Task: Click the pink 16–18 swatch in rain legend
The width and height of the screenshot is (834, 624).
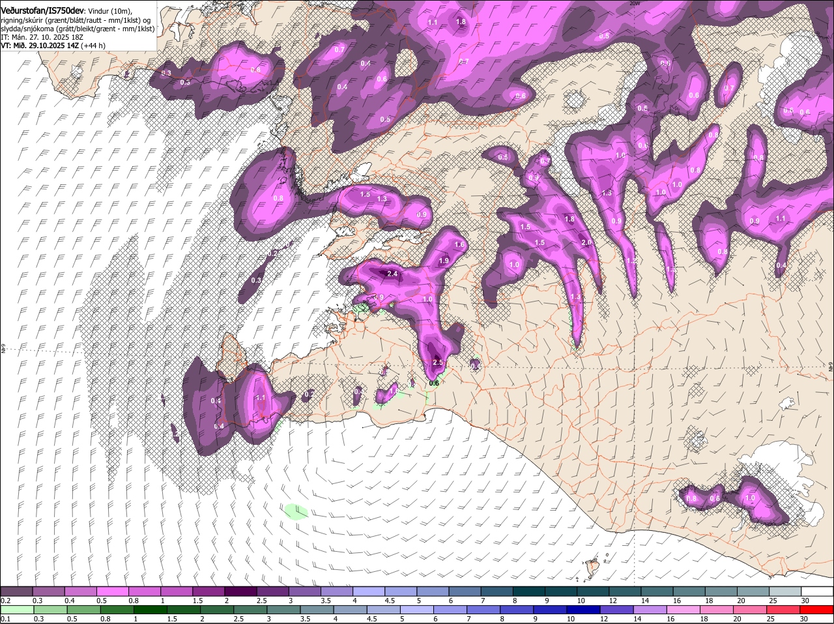Action: tap(682, 610)
